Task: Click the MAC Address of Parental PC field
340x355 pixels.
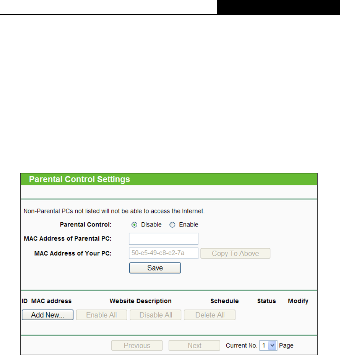Action: [163, 239]
